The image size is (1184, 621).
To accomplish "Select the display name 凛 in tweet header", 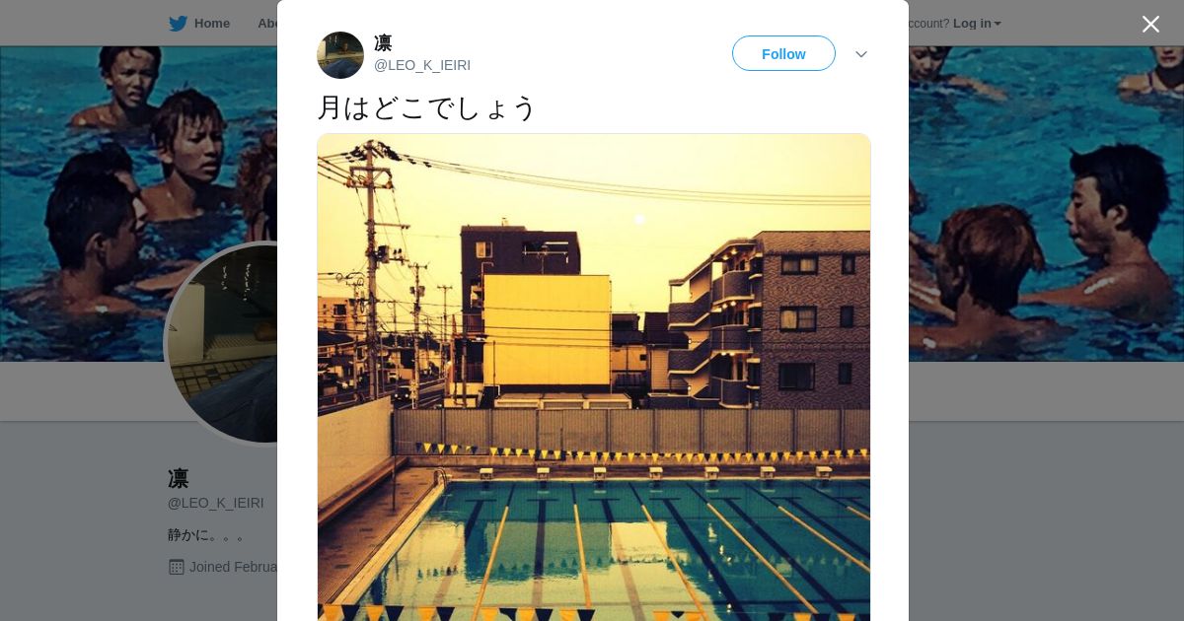I will (383, 43).
